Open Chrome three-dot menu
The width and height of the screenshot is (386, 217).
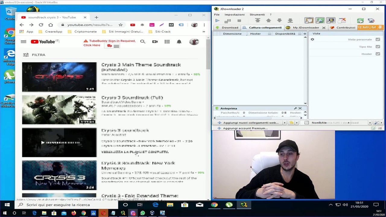click(x=204, y=25)
